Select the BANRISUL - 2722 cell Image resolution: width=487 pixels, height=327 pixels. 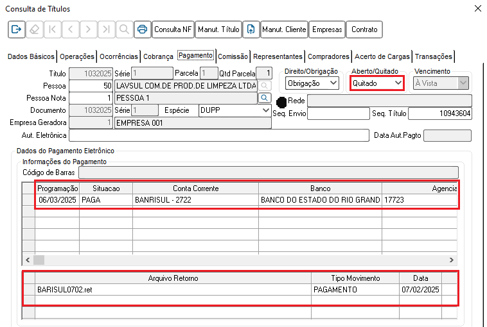tap(196, 200)
